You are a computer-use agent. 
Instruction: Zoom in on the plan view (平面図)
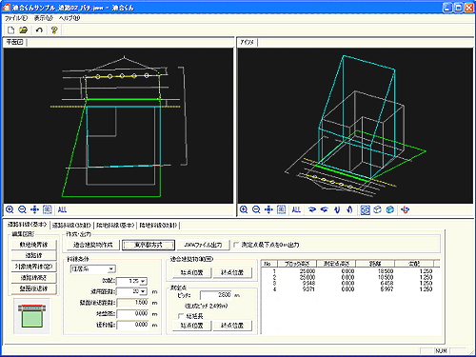pyautogui.click(x=10, y=209)
